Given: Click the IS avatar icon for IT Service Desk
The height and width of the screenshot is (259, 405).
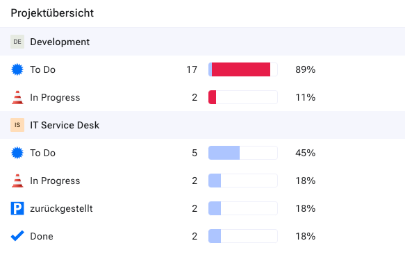Looking at the screenshot, I should click(x=17, y=125).
